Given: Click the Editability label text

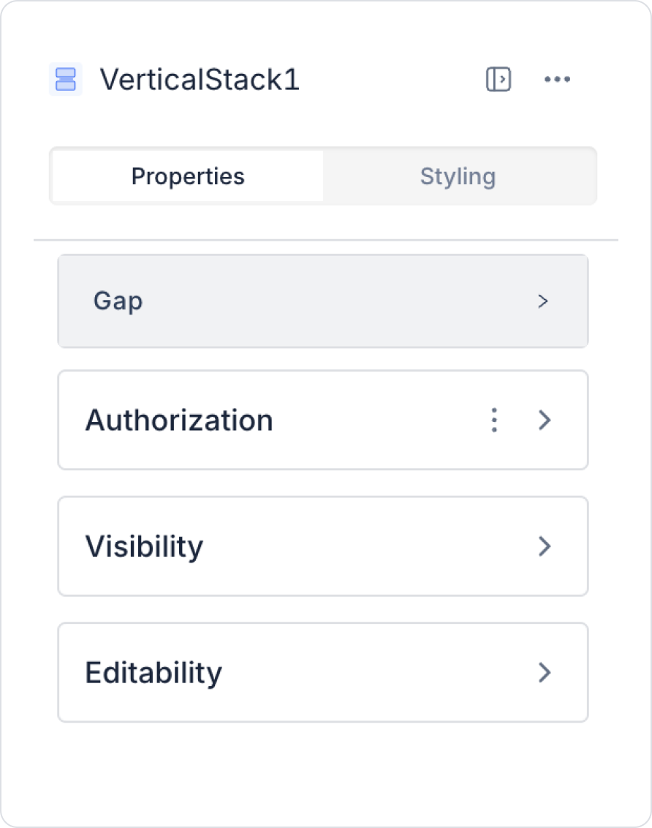Looking at the screenshot, I should 153,672.
